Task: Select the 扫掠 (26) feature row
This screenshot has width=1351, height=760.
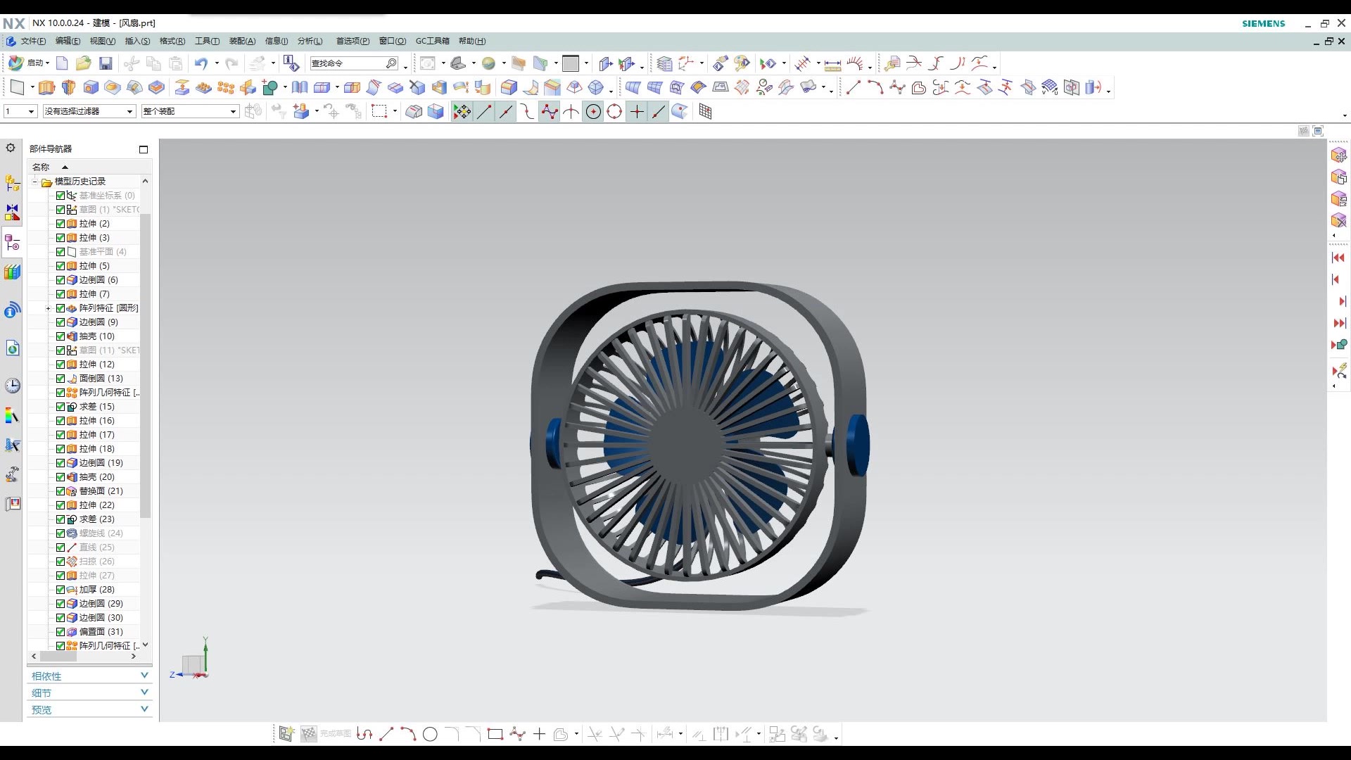Action: click(96, 562)
